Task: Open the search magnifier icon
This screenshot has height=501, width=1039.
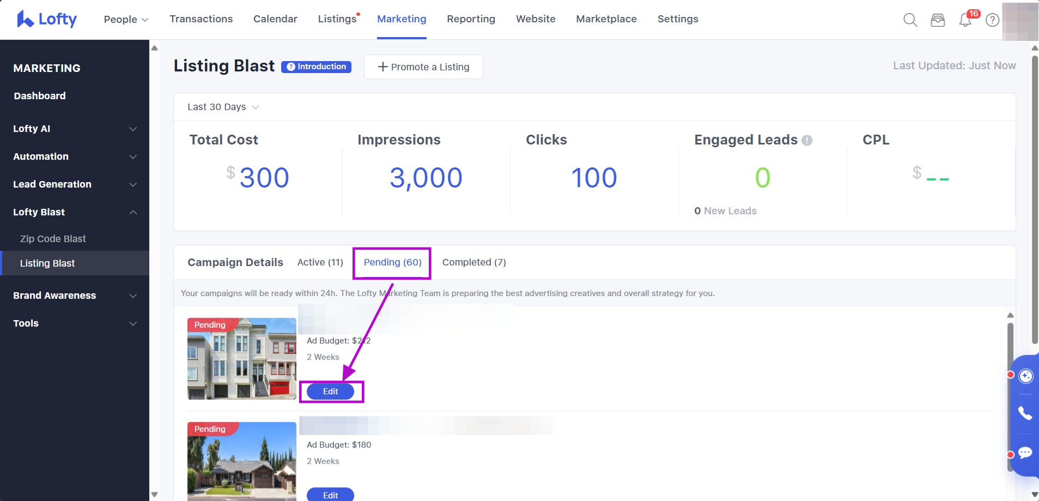Action: [x=910, y=20]
